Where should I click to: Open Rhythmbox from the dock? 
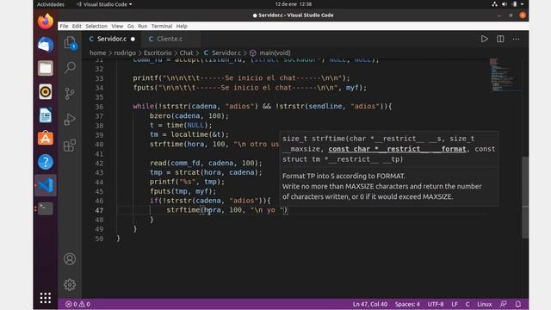46,92
